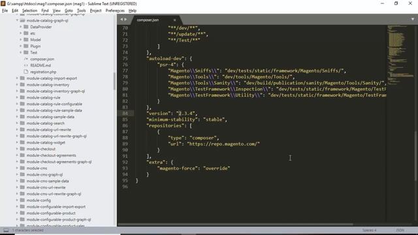Viewport: 418px width, 235px height.
Task: Open the Tools menu
Action: [81, 10]
